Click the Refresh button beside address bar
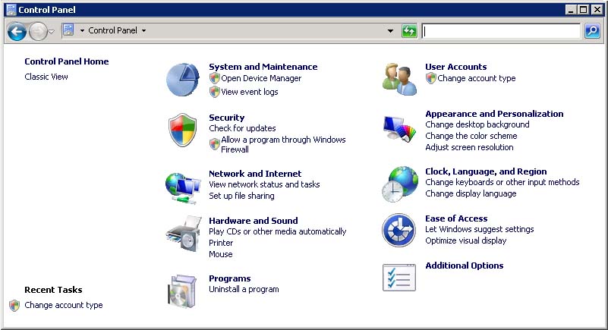 pyautogui.click(x=409, y=30)
